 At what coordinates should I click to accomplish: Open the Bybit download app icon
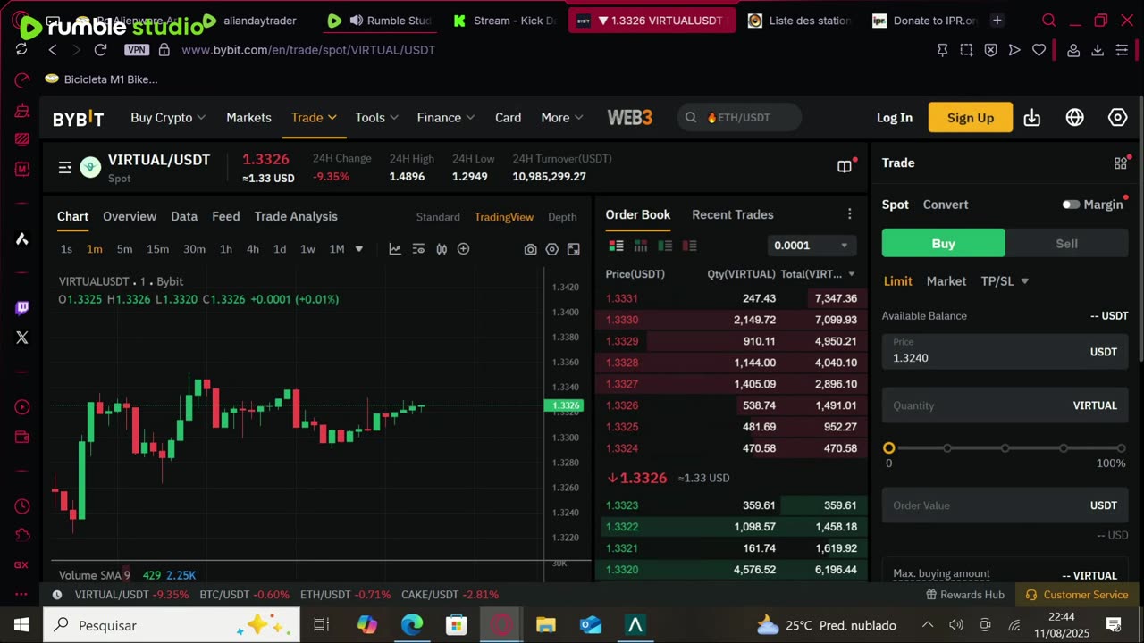point(1032,118)
